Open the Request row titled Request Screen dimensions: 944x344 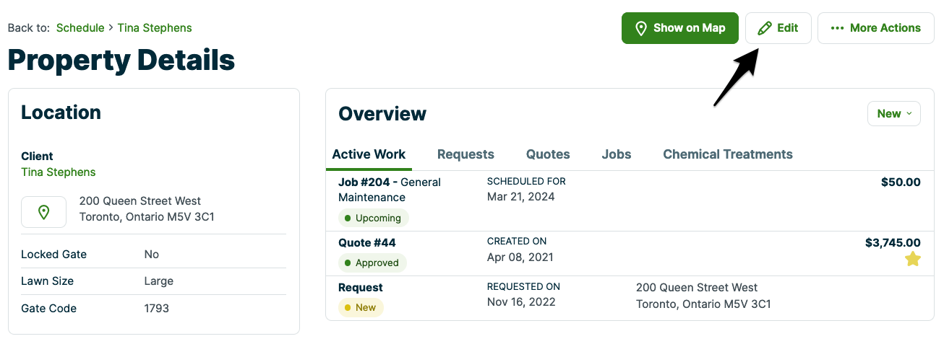point(361,288)
